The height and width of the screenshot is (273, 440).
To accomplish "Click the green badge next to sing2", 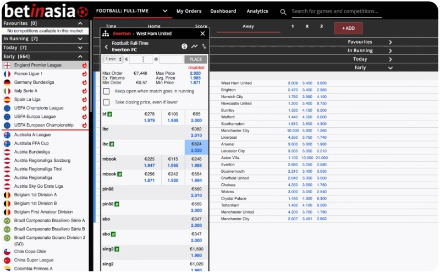I will click(117, 249).
